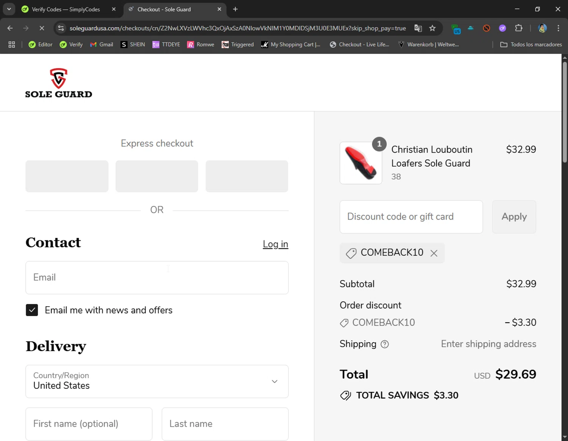The width and height of the screenshot is (568, 441).
Task: Click the shipping help question mark icon
Action: click(x=385, y=344)
